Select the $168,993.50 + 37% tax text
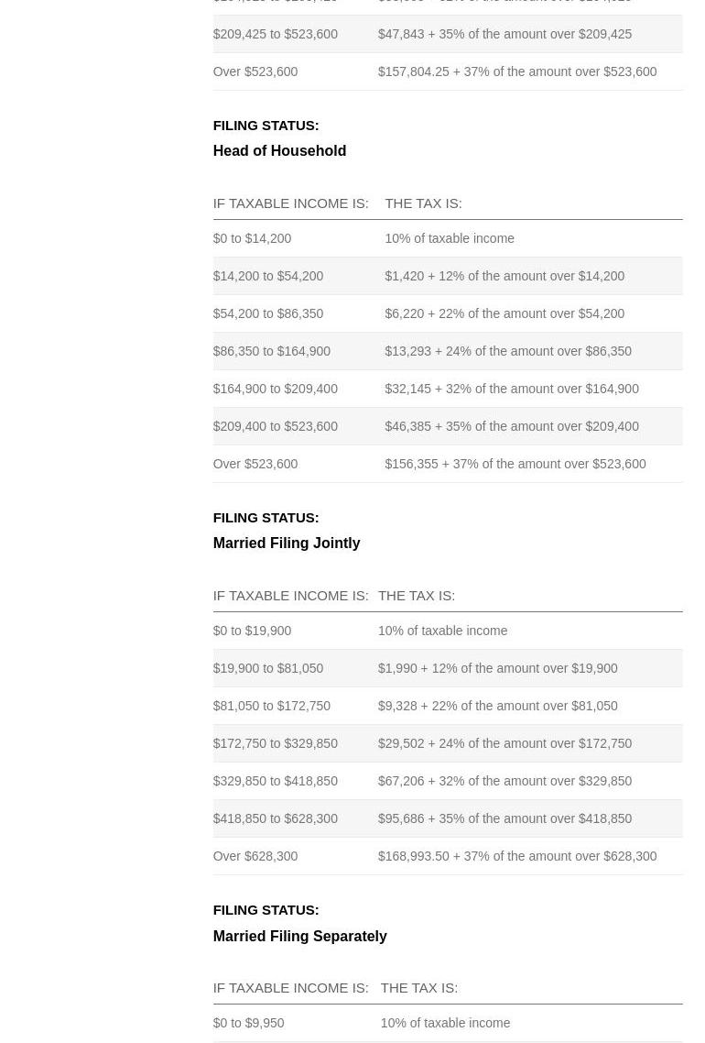This screenshot has height=1043, width=705. (x=516, y=856)
